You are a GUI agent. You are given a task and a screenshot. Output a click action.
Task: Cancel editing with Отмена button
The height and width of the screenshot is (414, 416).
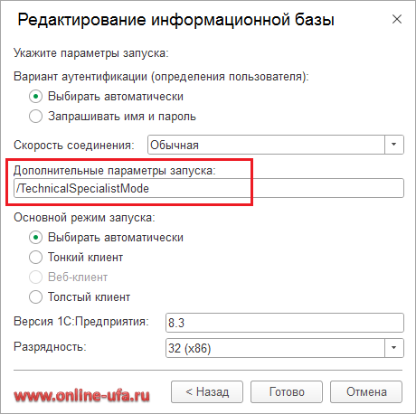[366, 391]
